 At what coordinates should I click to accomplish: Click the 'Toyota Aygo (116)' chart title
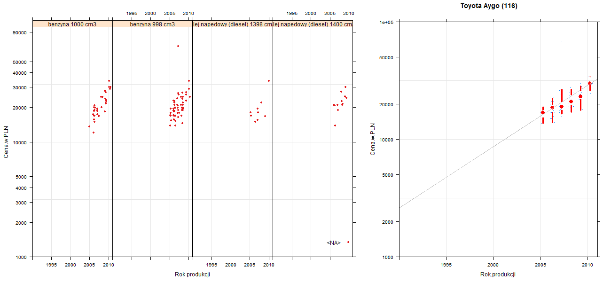[489, 6]
